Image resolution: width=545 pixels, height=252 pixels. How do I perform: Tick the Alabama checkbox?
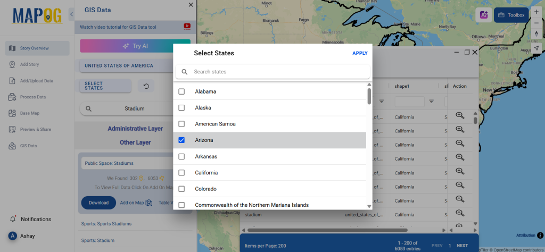click(181, 91)
